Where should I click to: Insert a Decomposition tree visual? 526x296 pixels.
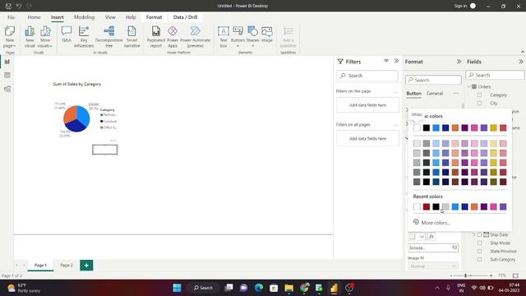pyautogui.click(x=108, y=36)
